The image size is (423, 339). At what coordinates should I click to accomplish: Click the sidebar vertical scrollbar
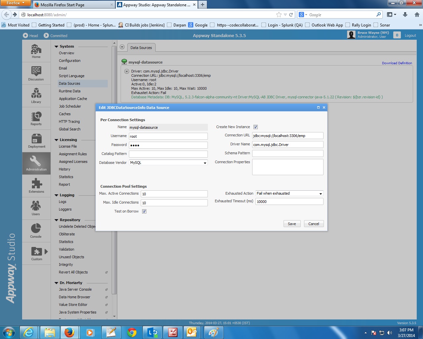point(114,170)
